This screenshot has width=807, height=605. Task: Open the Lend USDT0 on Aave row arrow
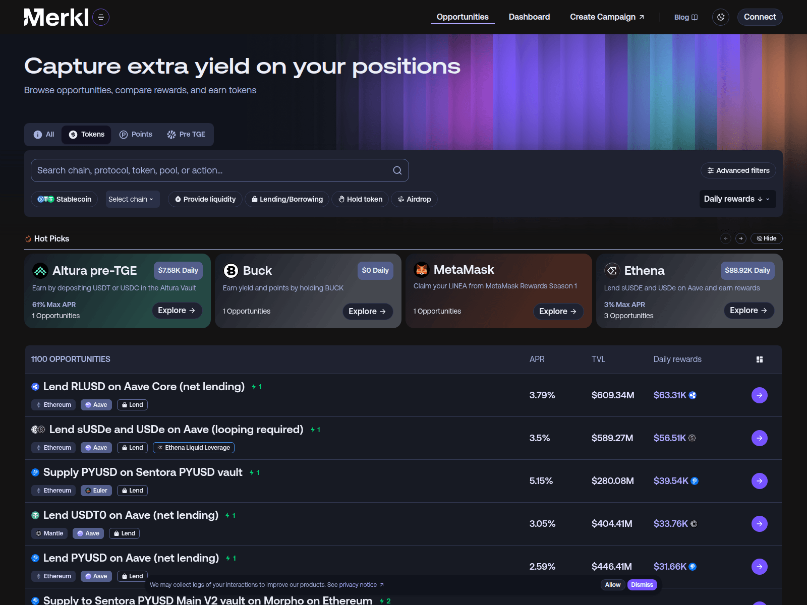[x=760, y=524]
